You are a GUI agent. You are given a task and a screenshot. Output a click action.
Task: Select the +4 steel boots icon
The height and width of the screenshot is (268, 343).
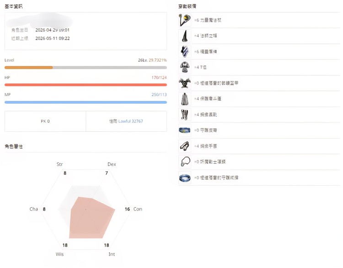pos(185,115)
